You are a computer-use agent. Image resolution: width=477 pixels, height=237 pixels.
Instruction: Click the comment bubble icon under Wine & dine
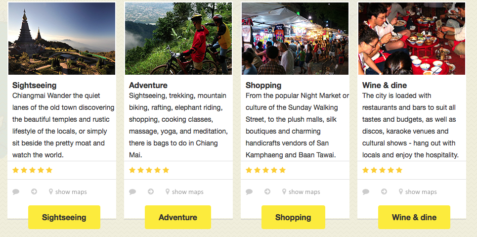click(366, 192)
